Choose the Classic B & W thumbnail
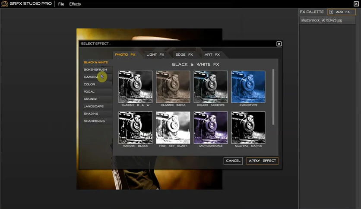 (x=136, y=87)
